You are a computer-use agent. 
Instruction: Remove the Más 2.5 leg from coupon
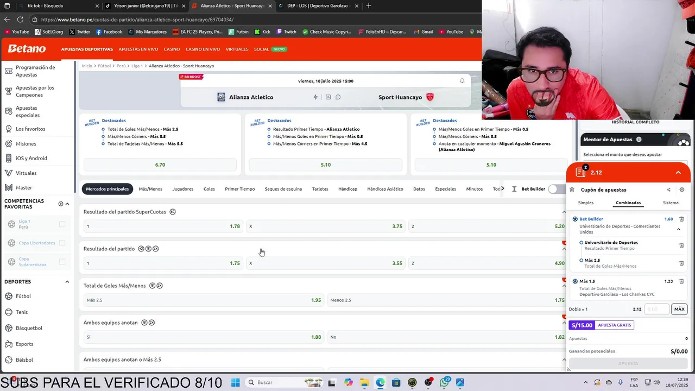tap(681, 263)
